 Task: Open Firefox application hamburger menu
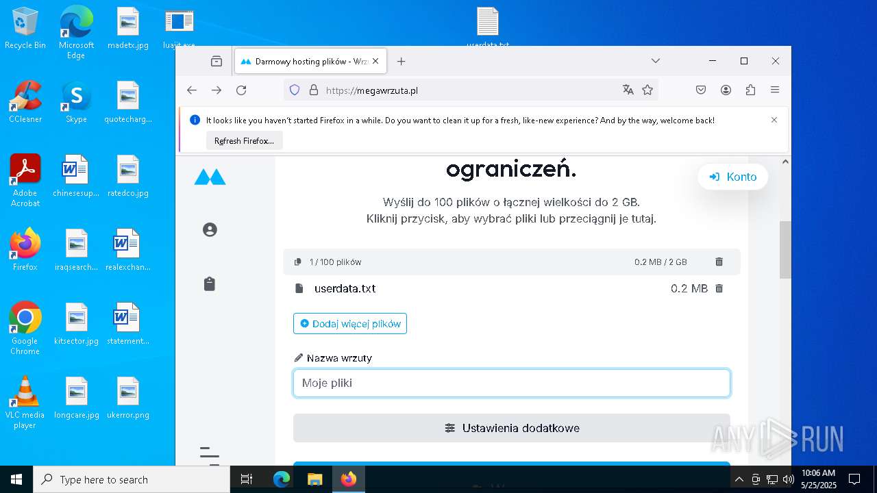pyautogui.click(x=775, y=90)
